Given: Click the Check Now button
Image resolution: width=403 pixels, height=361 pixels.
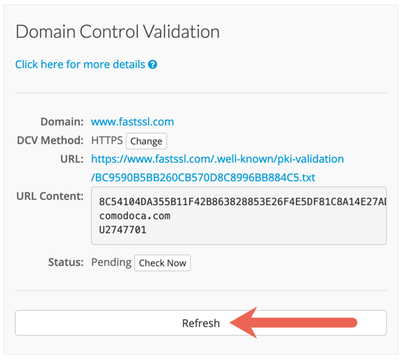Looking at the screenshot, I should pyautogui.click(x=163, y=263).
